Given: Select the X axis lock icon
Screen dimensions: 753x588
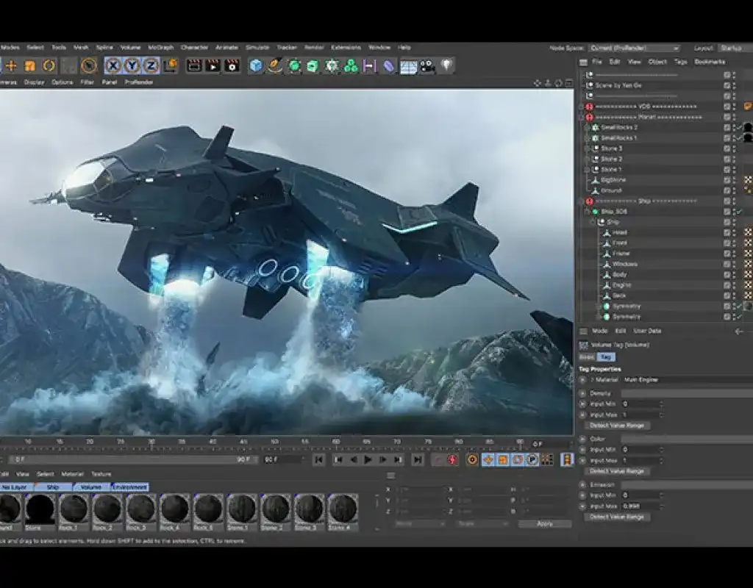Looking at the screenshot, I should click(x=113, y=65).
